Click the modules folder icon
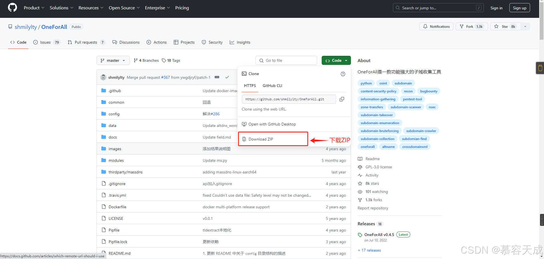 pos(104,160)
